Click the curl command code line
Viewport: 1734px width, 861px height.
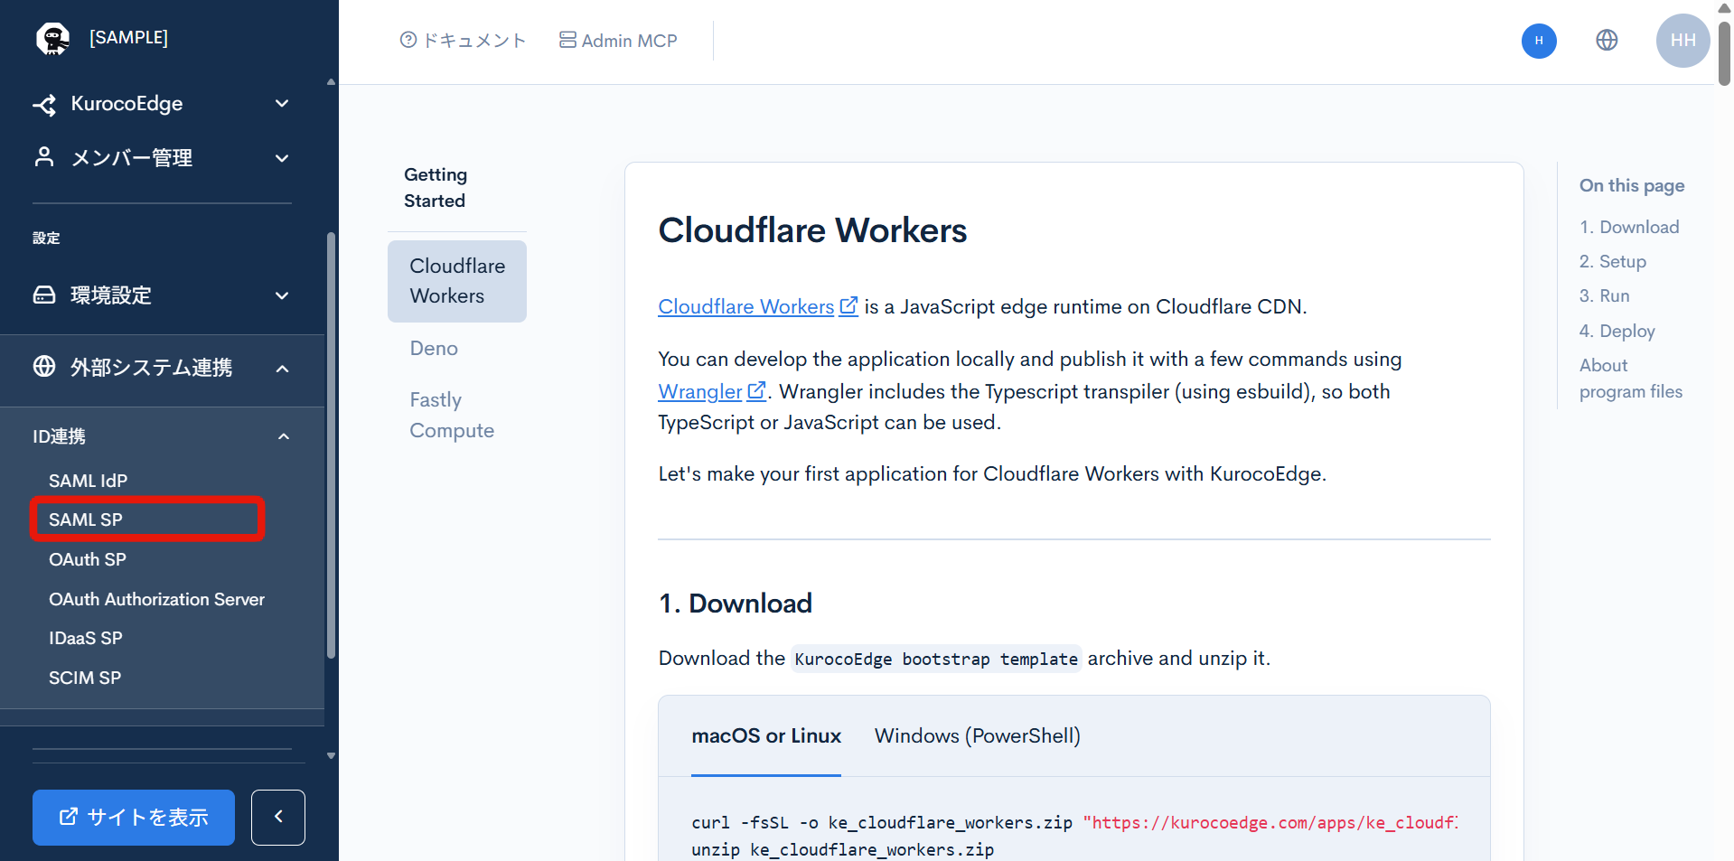[x=1074, y=822]
